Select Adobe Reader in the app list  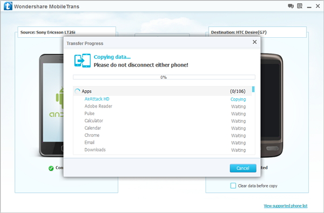[x=98, y=106]
